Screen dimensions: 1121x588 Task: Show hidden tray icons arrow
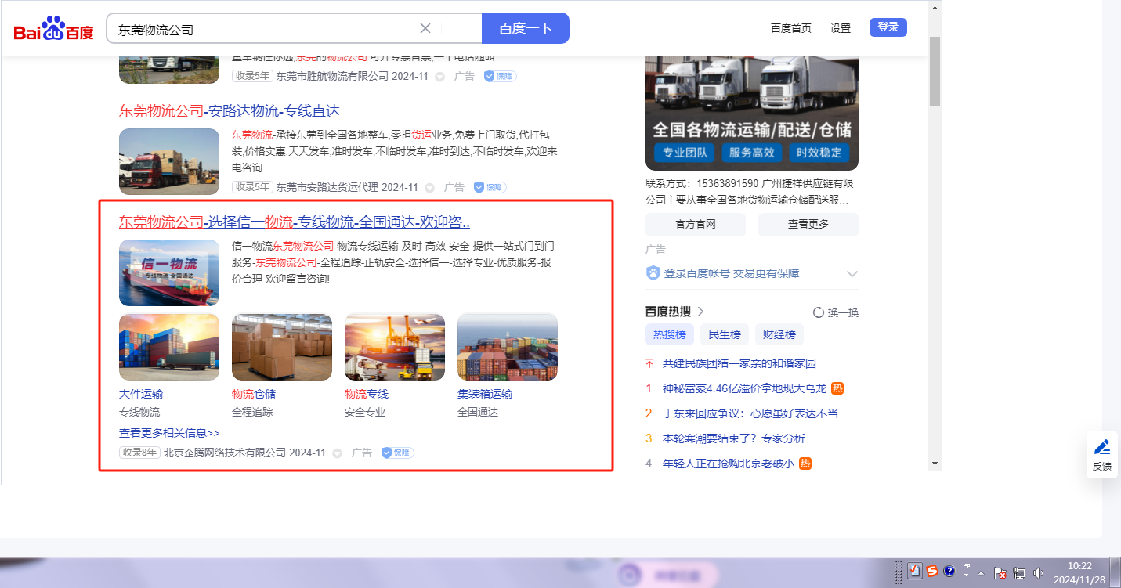[981, 573]
